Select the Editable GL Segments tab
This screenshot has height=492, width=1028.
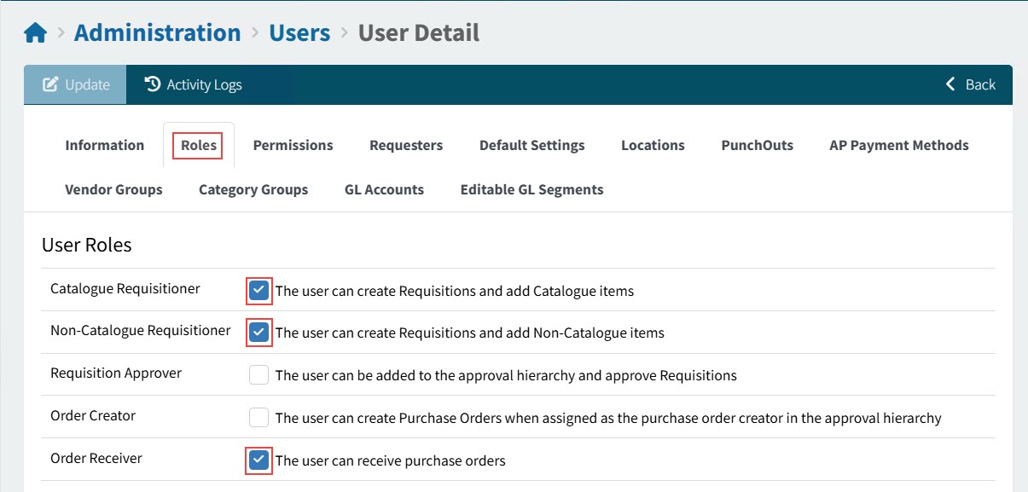click(x=531, y=189)
